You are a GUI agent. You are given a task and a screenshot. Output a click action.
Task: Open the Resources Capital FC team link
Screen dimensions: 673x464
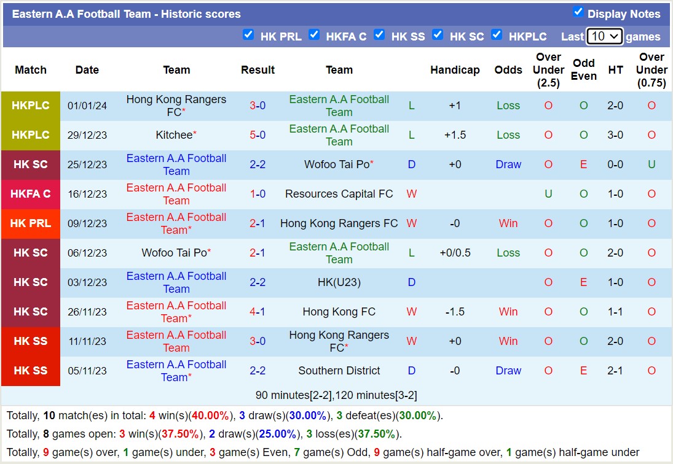point(339,194)
